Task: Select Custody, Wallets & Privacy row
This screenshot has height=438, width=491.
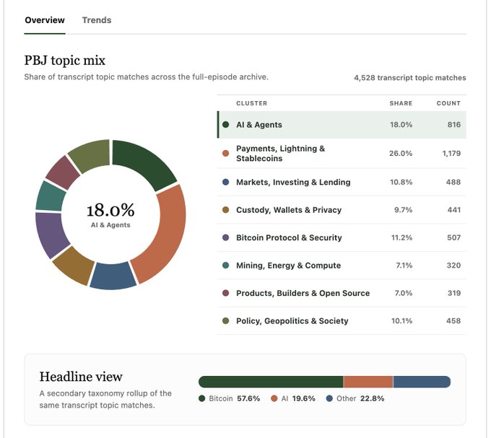Action: 342,210
